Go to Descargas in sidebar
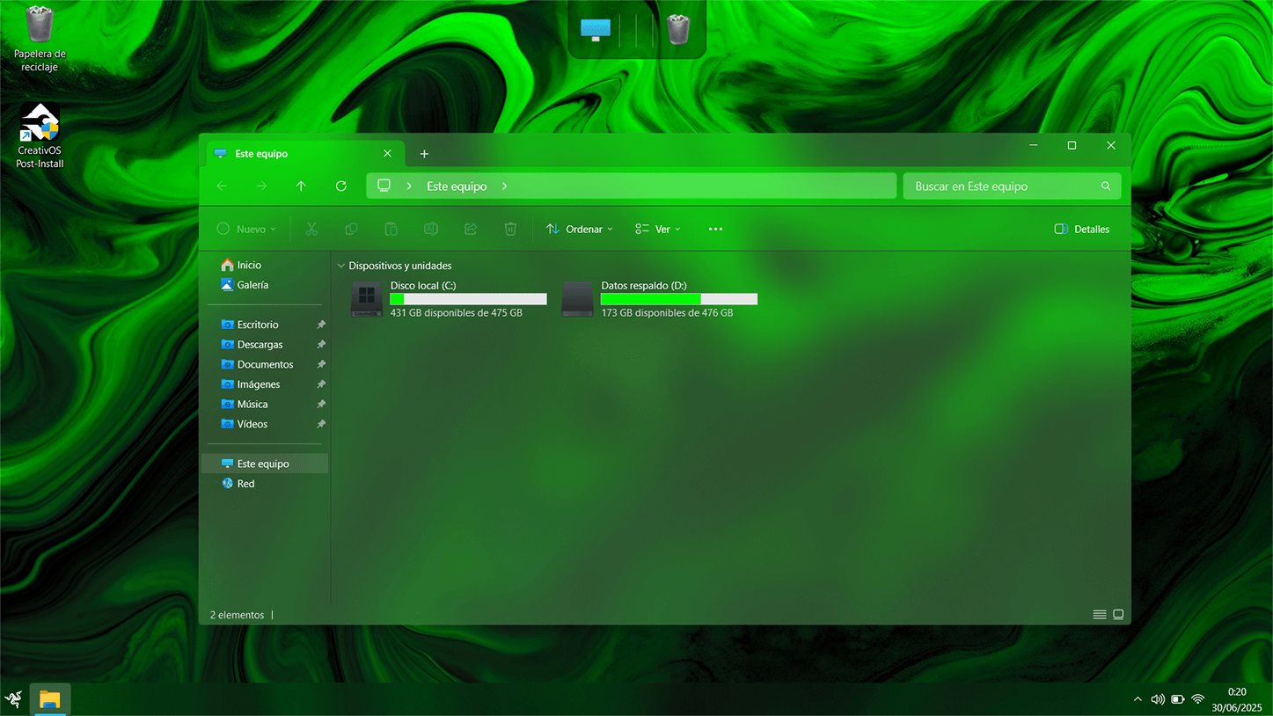The width and height of the screenshot is (1273, 716). pyautogui.click(x=260, y=345)
